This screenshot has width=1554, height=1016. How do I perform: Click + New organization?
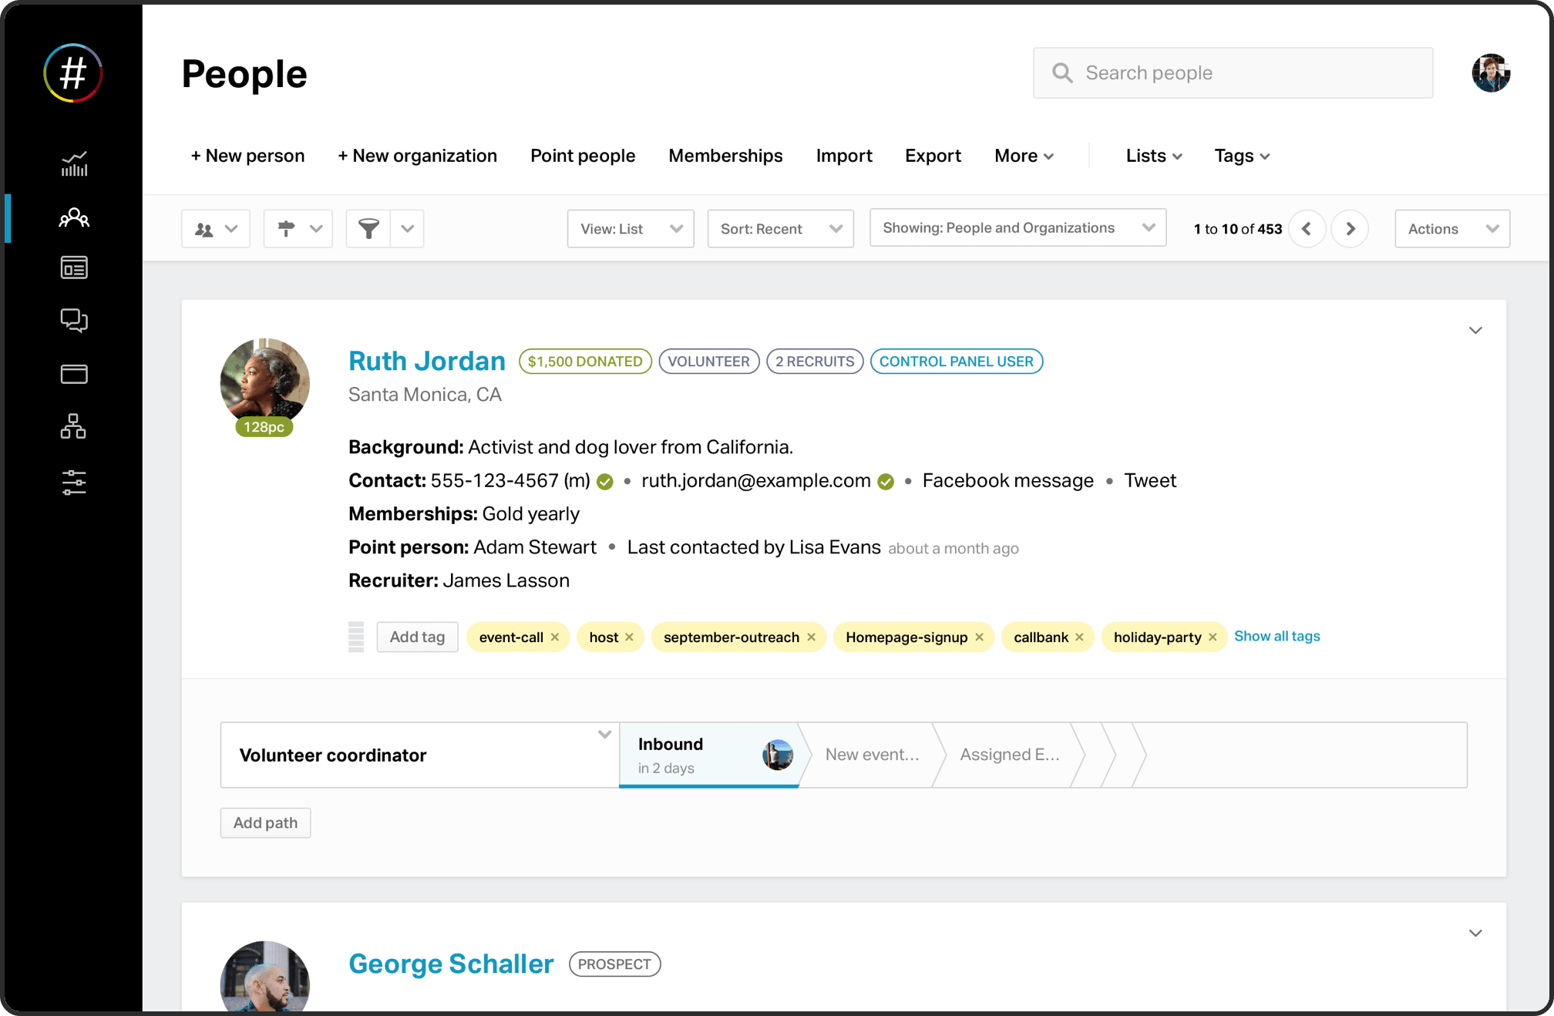[x=417, y=156]
